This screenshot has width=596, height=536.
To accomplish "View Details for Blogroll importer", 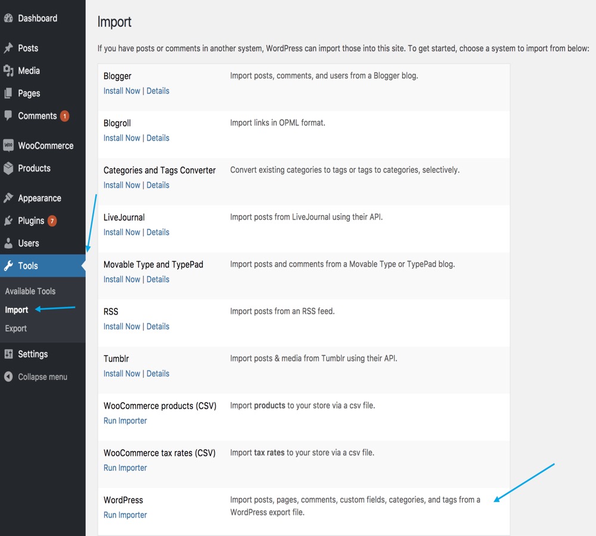I will pos(158,138).
